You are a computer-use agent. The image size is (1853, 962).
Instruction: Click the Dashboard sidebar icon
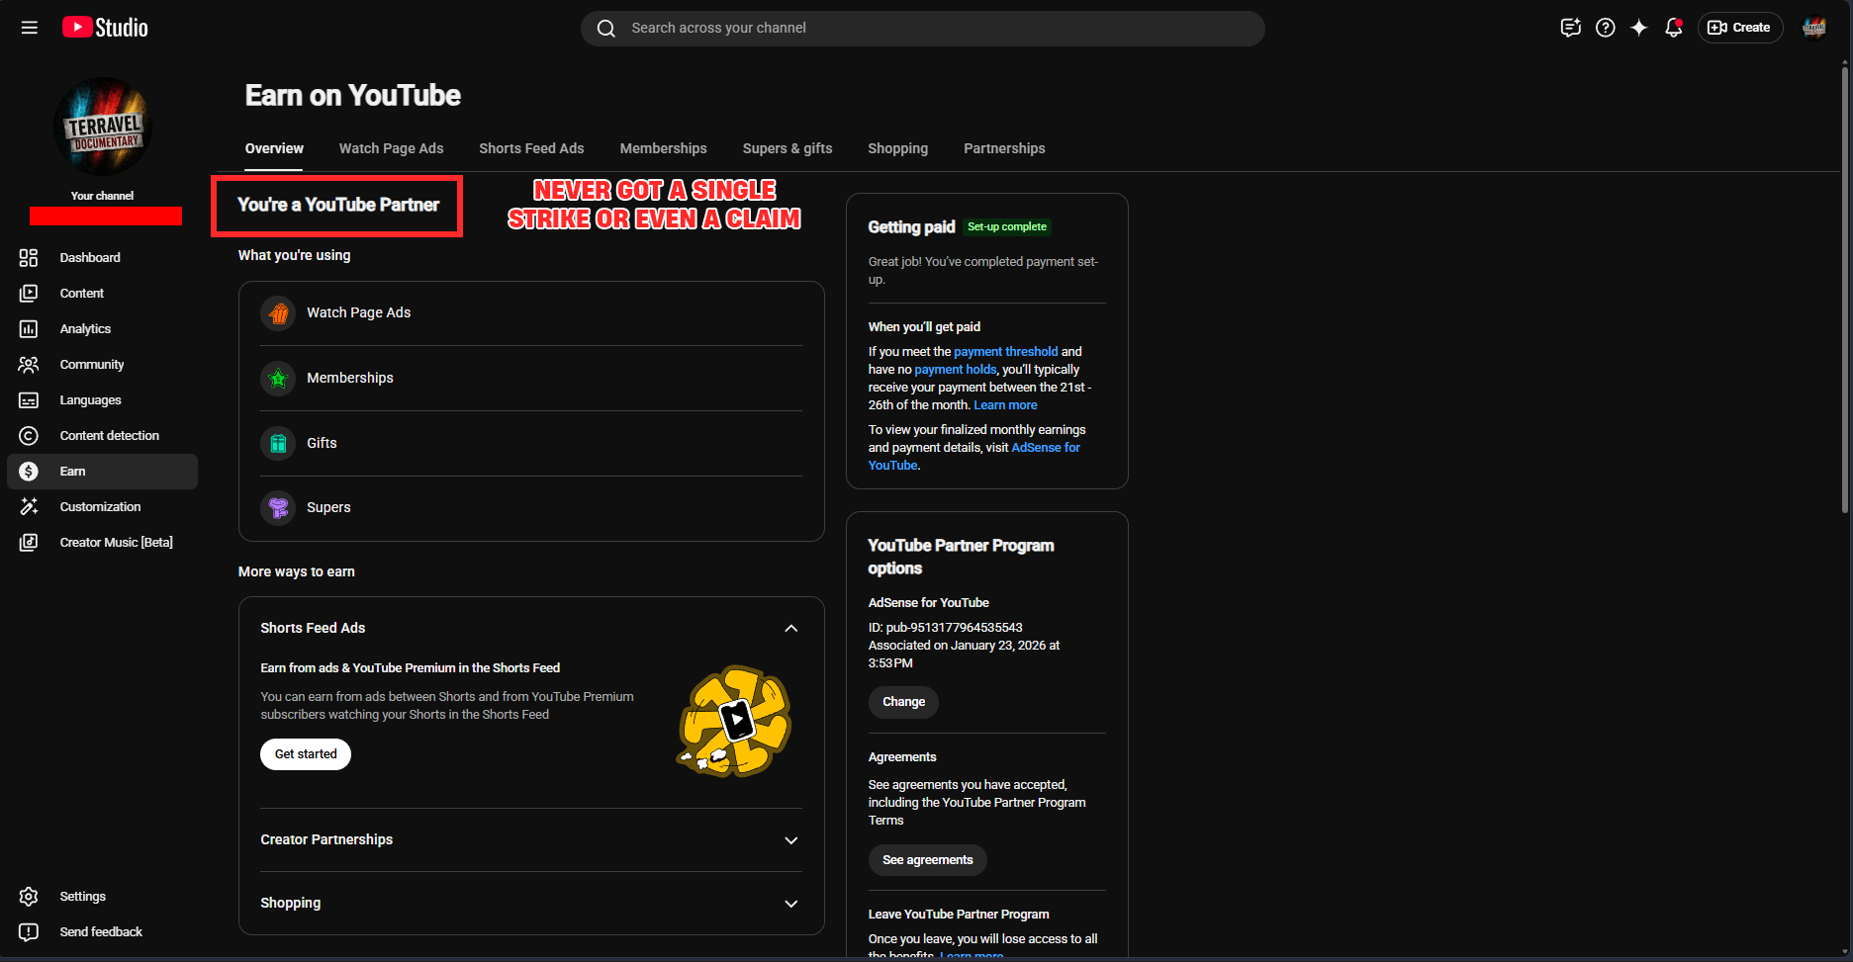point(29,258)
